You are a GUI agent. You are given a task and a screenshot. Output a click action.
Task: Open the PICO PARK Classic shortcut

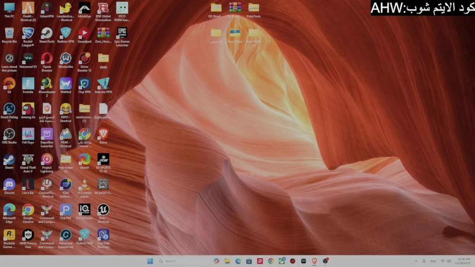click(x=122, y=11)
